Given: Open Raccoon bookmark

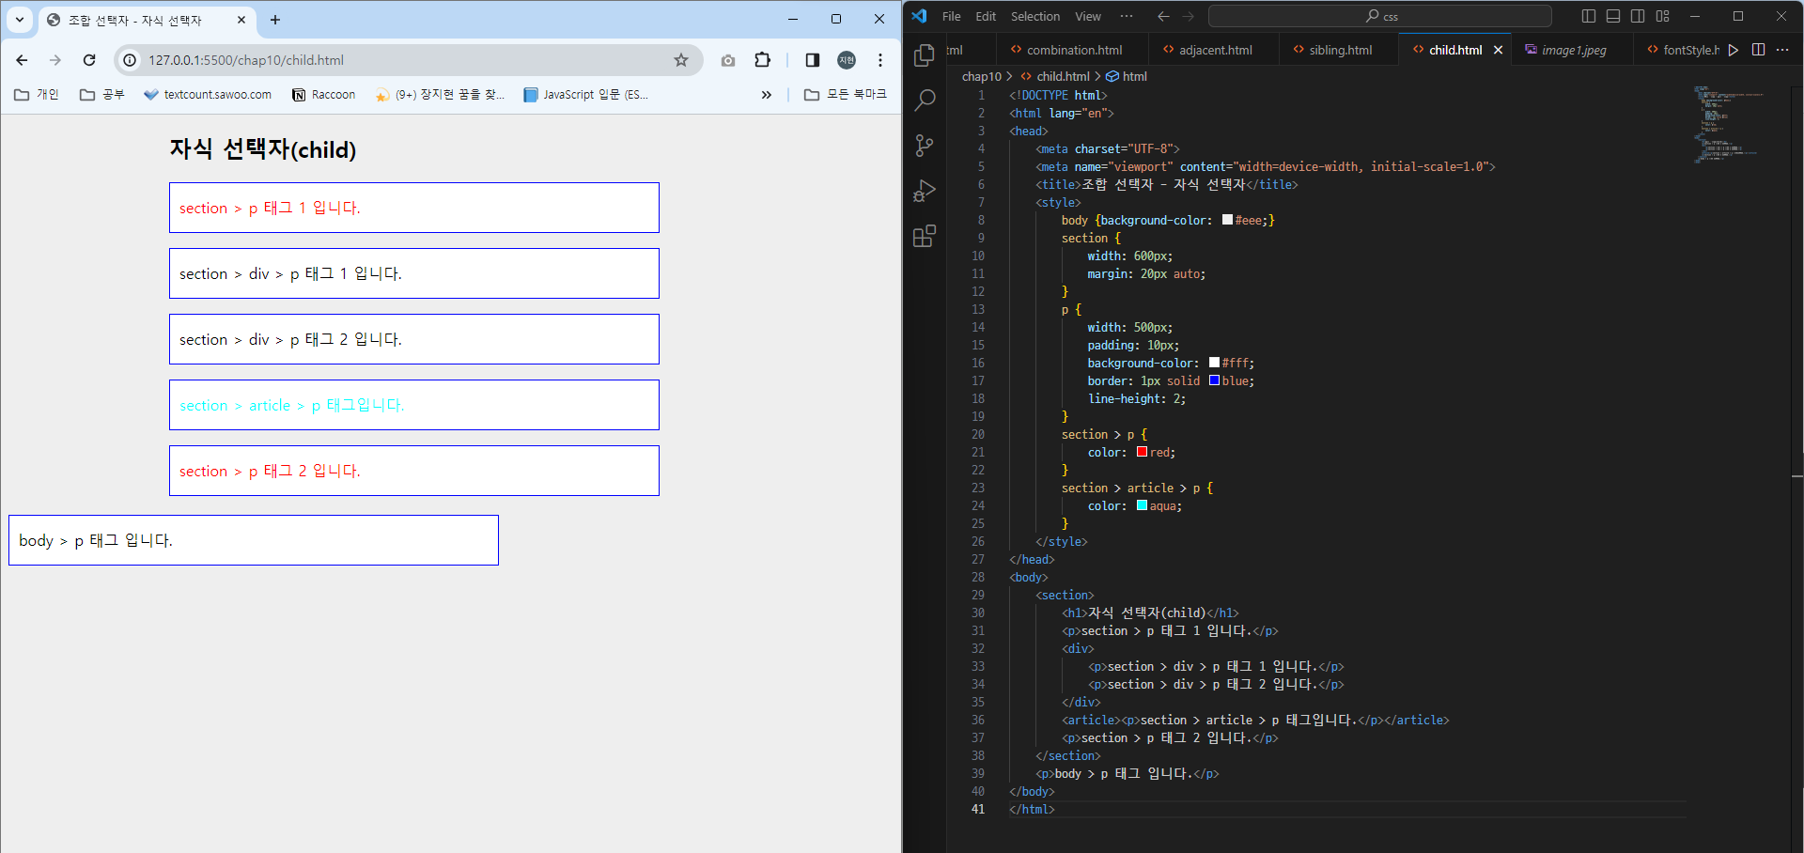Looking at the screenshot, I should [x=324, y=95].
